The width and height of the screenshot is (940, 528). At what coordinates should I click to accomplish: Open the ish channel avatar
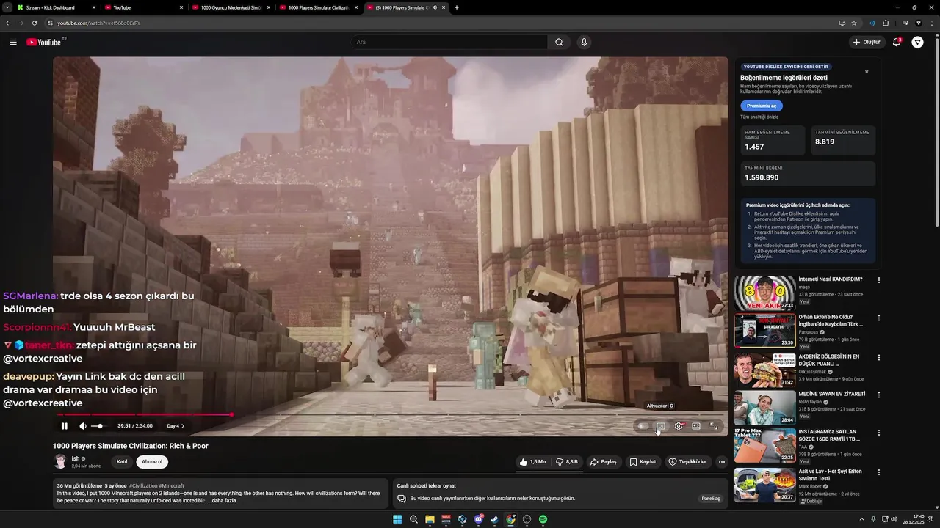click(60, 461)
